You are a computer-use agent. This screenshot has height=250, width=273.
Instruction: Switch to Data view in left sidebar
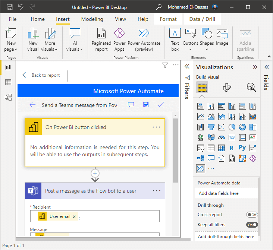8,82
